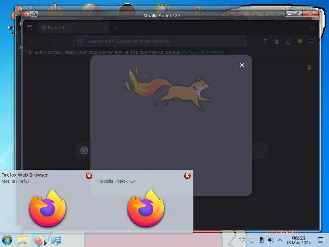Follow the Manage bookmarks link
Viewport: 329px width, 247px height.
205,52
